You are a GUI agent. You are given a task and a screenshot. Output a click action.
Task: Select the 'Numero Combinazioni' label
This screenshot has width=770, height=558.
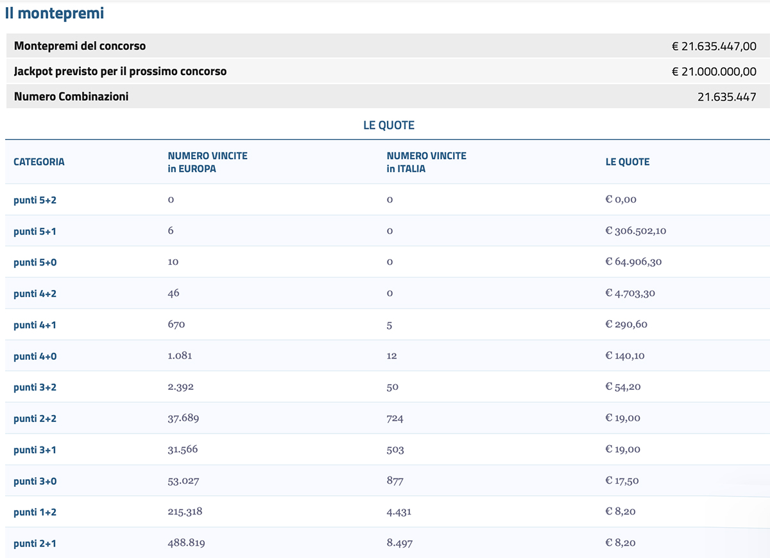click(71, 97)
